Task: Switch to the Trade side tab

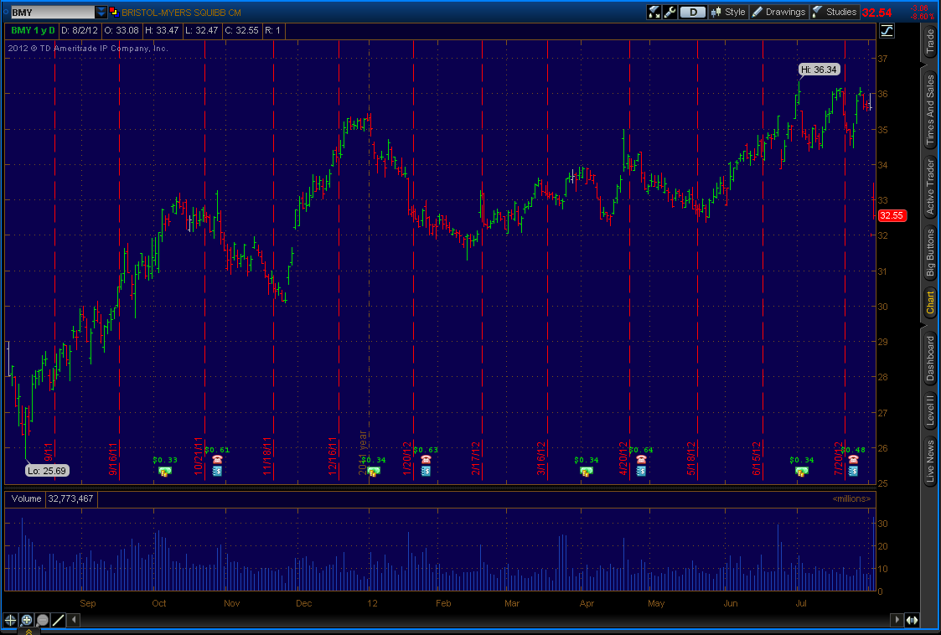Action: click(929, 42)
